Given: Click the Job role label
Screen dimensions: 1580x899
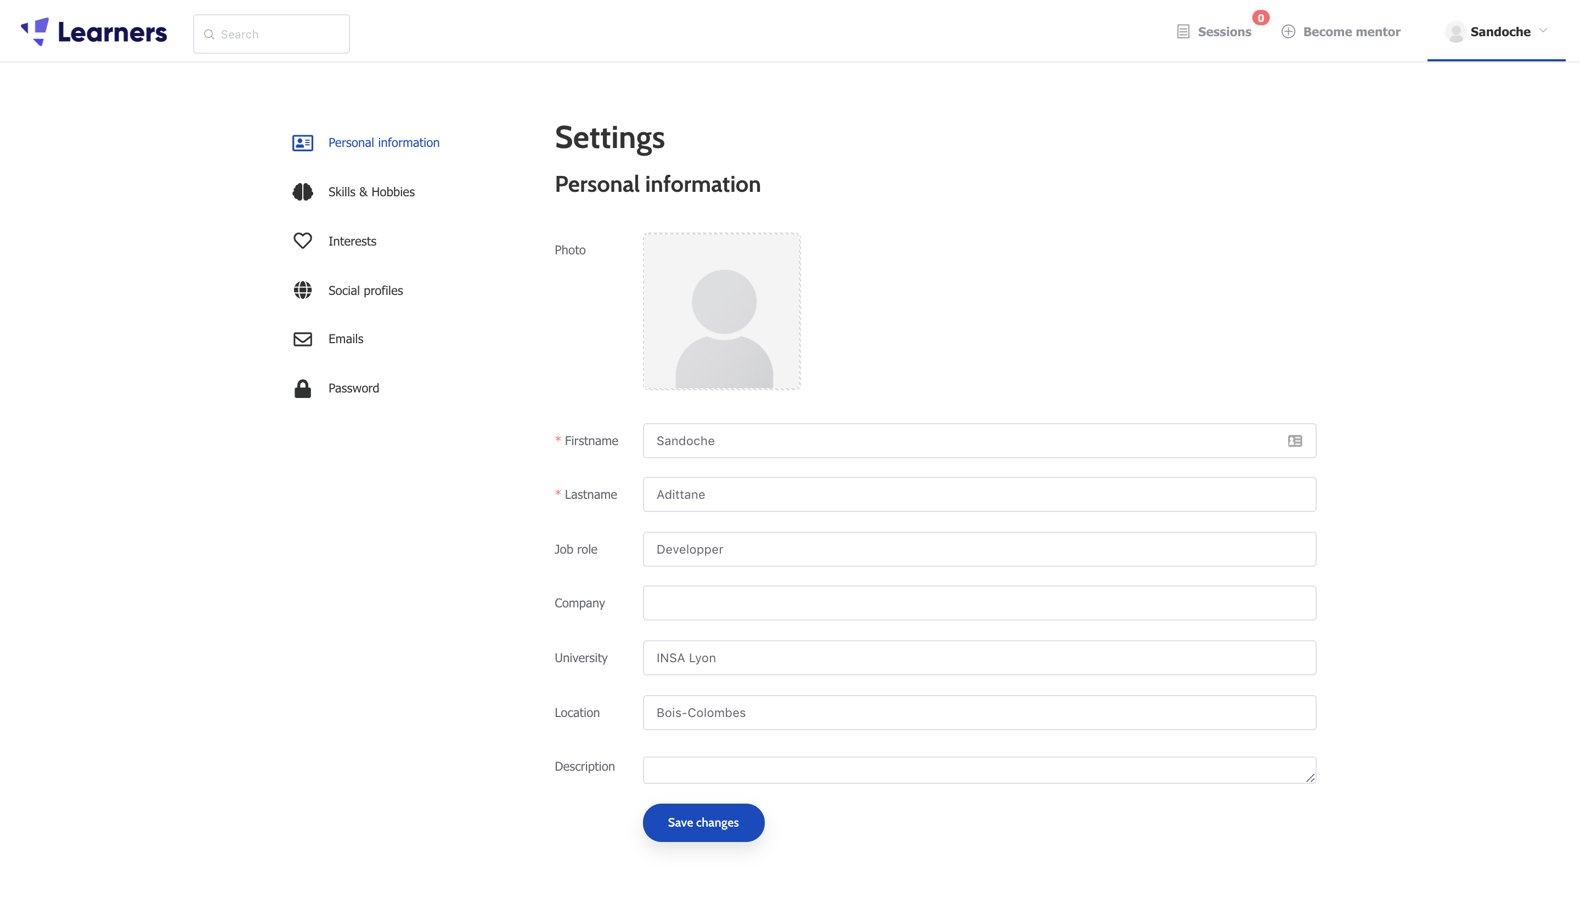Looking at the screenshot, I should click(x=576, y=549).
